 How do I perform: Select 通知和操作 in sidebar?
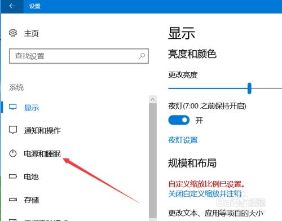pos(42,130)
